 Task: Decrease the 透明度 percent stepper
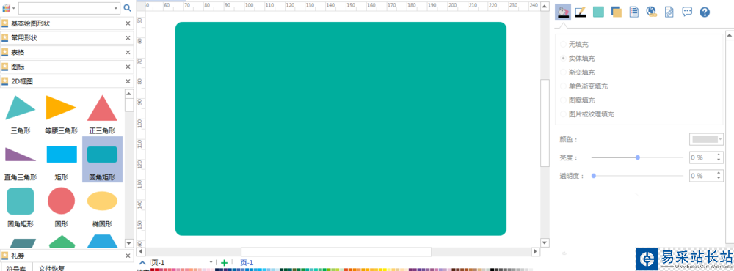pyautogui.click(x=719, y=179)
